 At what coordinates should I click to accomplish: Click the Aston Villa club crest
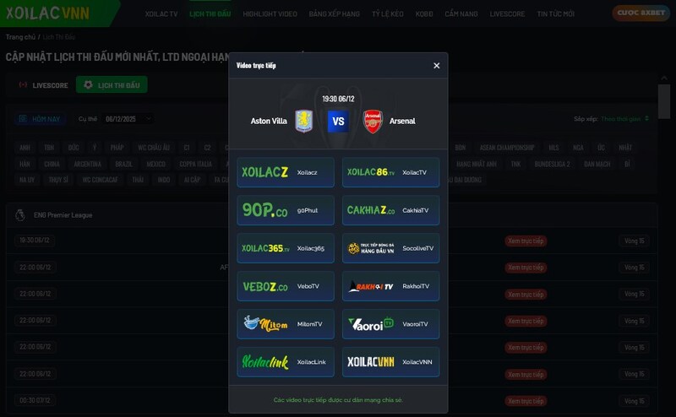click(x=303, y=121)
